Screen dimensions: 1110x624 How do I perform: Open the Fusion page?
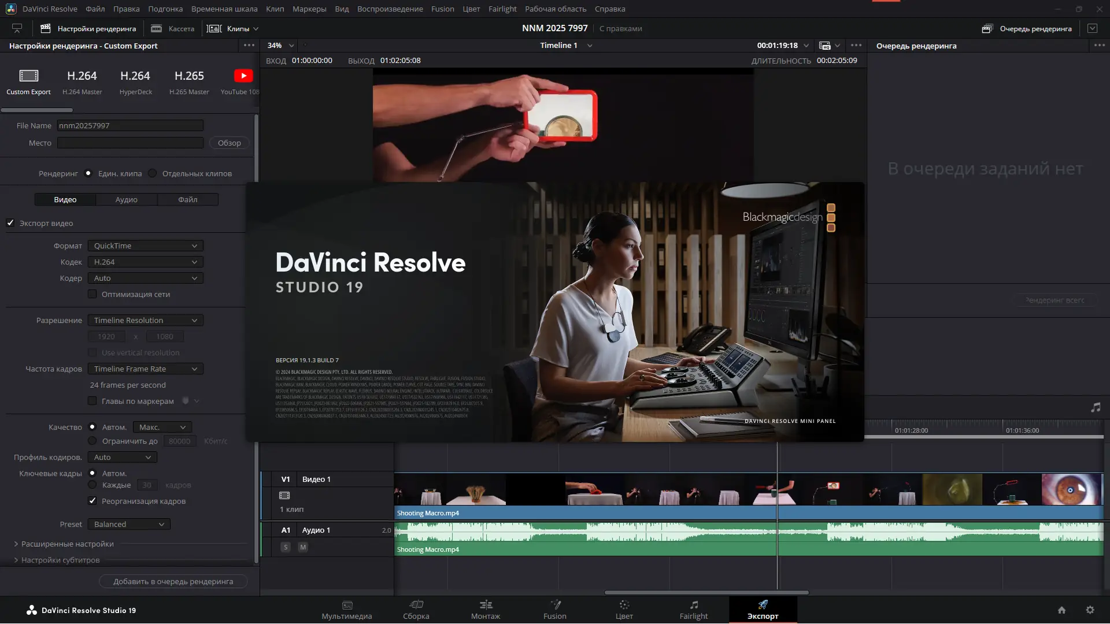554,610
